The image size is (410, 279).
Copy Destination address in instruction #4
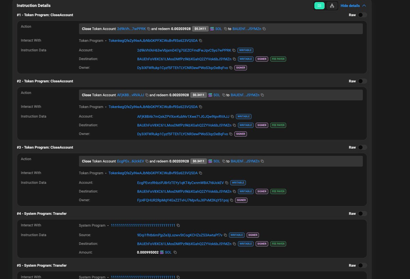234,244
